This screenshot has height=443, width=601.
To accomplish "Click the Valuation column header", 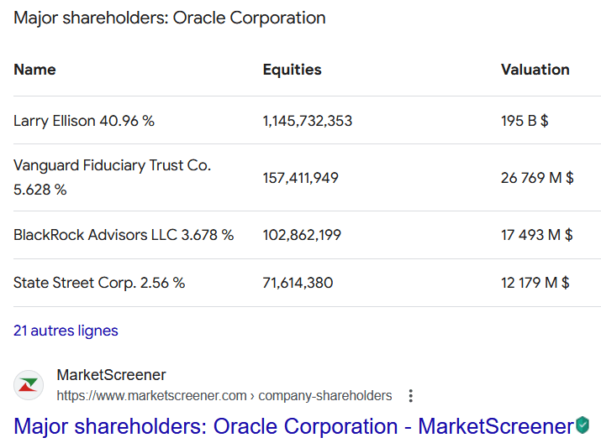I will click(x=535, y=70).
